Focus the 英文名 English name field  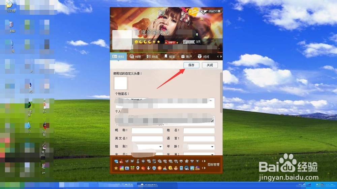click(x=147, y=139)
